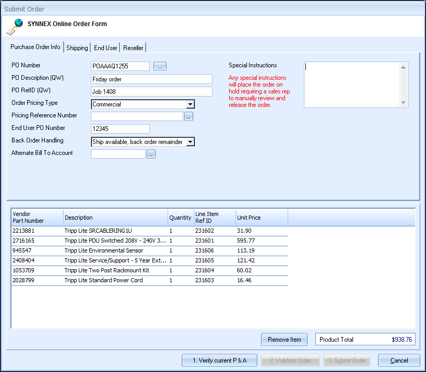Switch to the Shipping tab

click(77, 48)
